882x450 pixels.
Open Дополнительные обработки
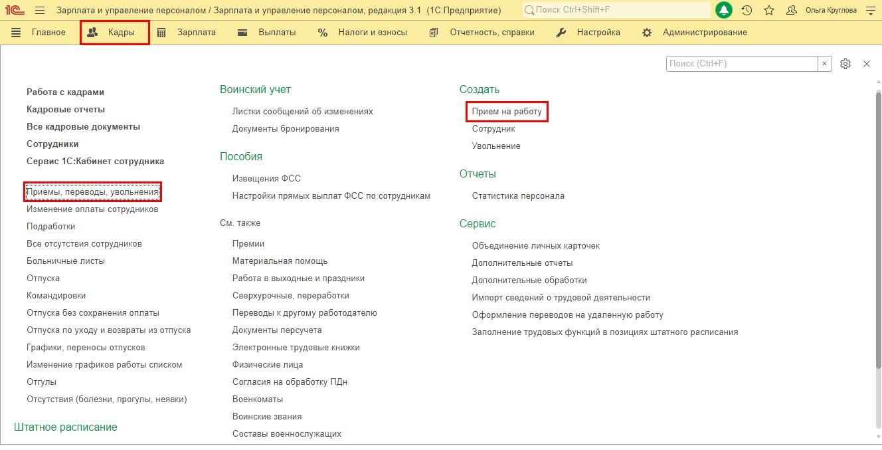(529, 281)
